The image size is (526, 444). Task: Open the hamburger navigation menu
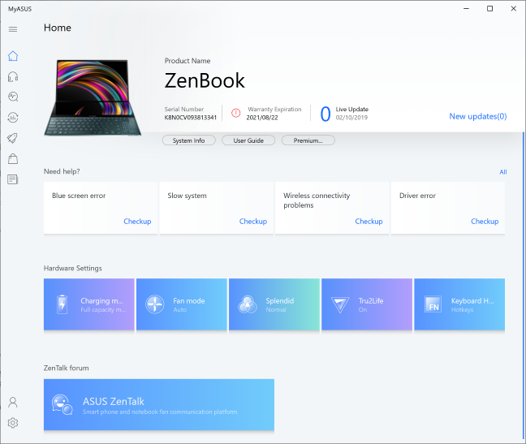13,29
